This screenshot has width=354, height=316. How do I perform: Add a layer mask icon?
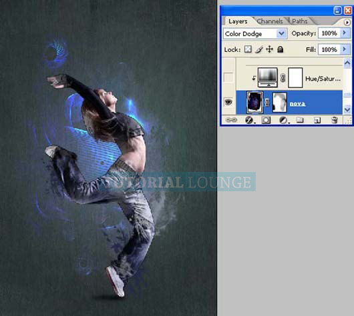(x=266, y=120)
